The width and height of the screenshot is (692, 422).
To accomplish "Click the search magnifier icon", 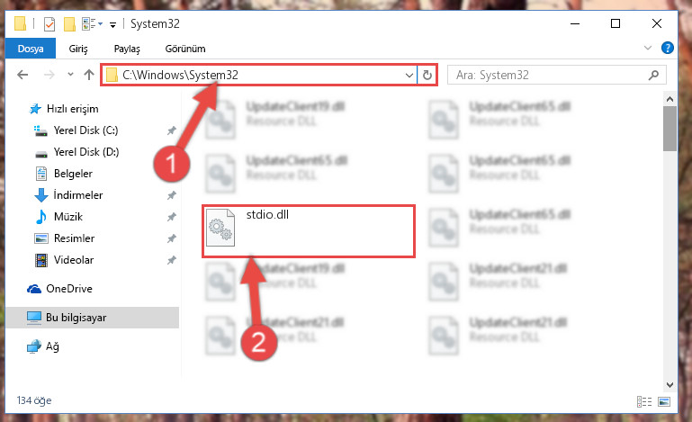I will (653, 75).
